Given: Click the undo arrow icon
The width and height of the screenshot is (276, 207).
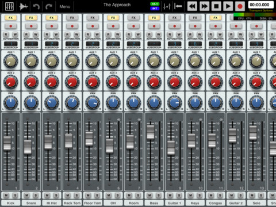Looking at the screenshot, I should (36, 6).
